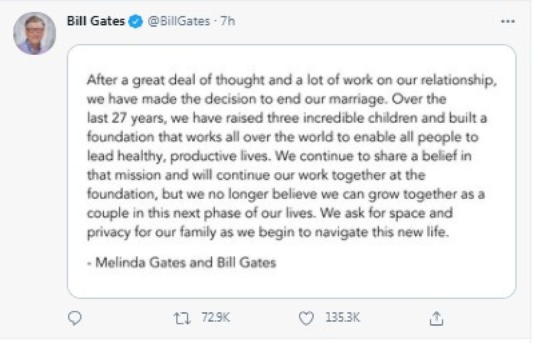The width and height of the screenshot is (534, 343).
Task: Click the 72.9K retweet count
Action: pyautogui.click(x=216, y=319)
